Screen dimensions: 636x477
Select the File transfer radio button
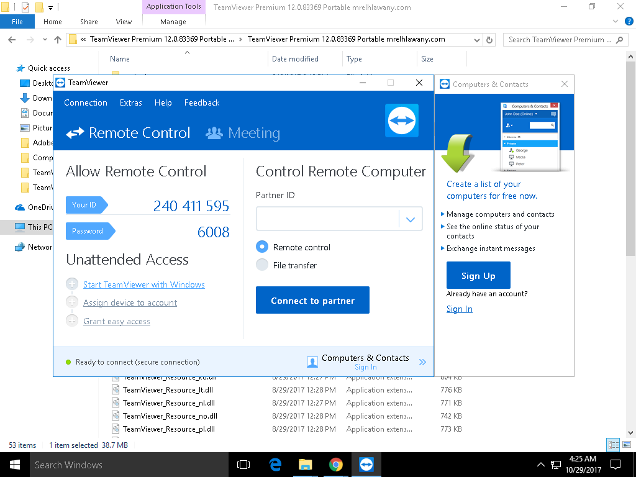pyautogui.click(x=262, y=265)
